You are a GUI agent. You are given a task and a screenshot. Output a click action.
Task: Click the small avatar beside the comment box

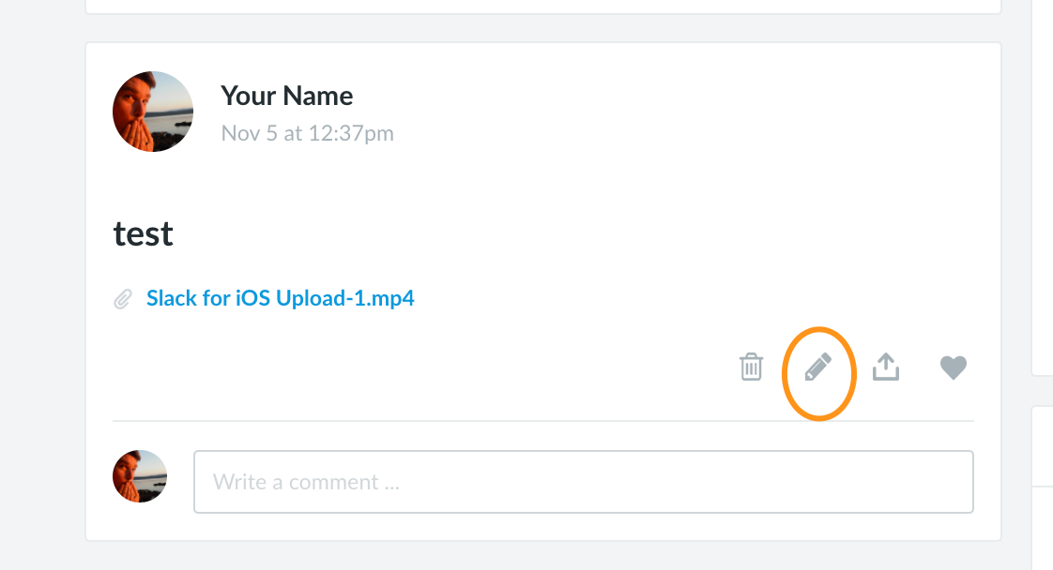[x=140, y=476]
